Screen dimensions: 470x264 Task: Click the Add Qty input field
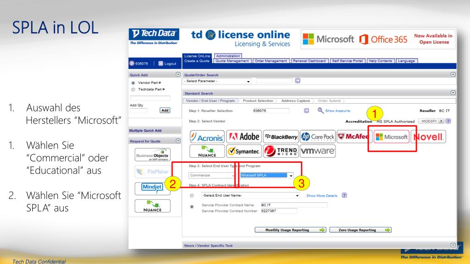coord(139,111)
